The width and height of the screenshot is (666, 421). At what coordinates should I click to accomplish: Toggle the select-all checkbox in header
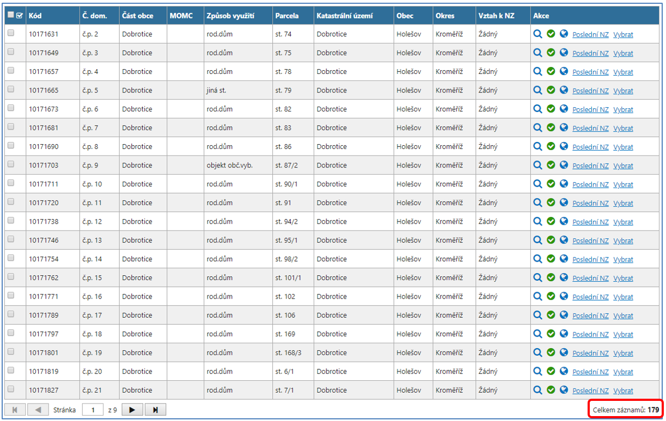click(11, 15)
